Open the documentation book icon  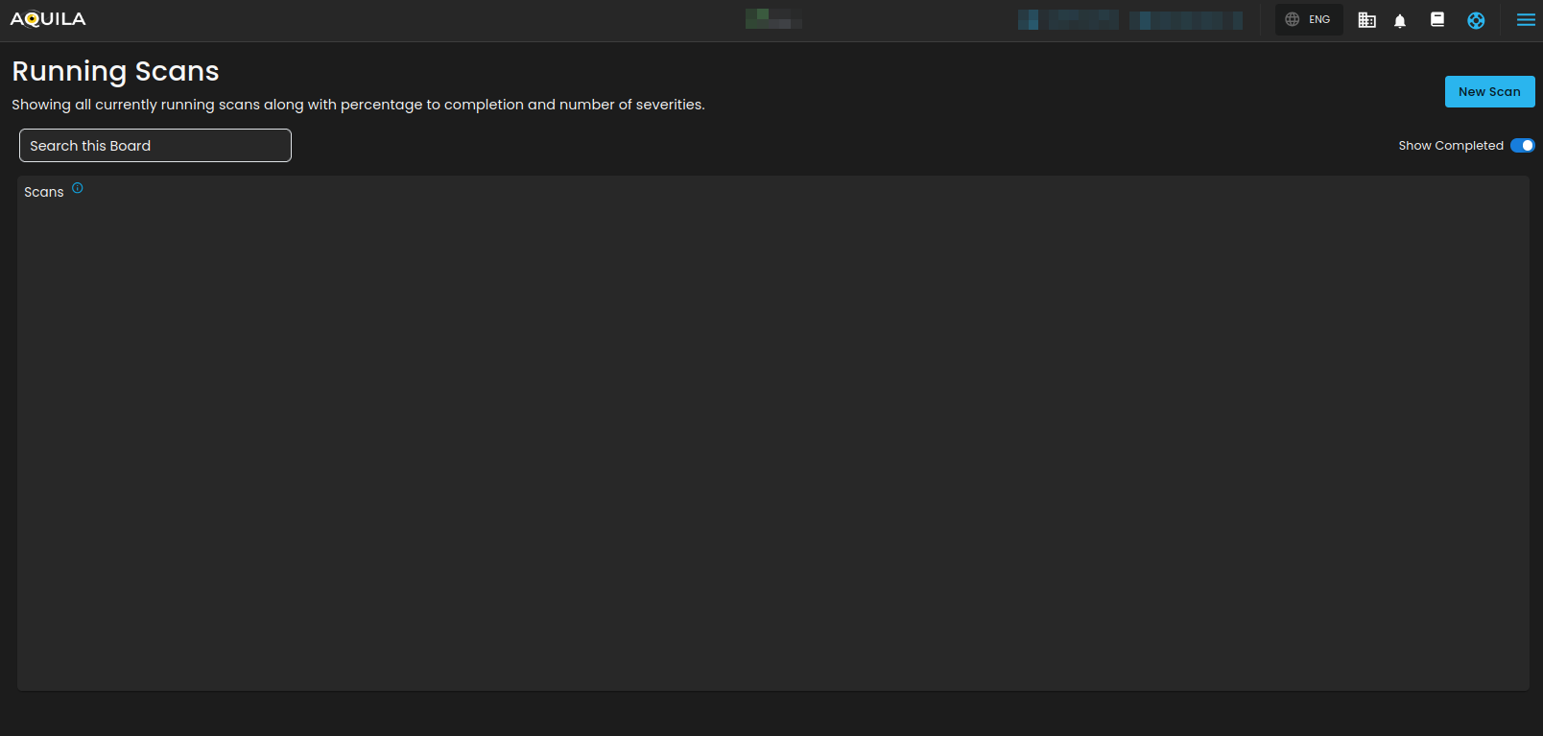1437,19
